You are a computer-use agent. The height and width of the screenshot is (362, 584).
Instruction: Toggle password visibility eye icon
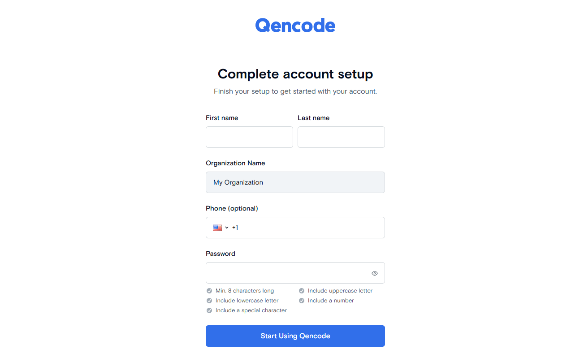click(x=375, y=273)
